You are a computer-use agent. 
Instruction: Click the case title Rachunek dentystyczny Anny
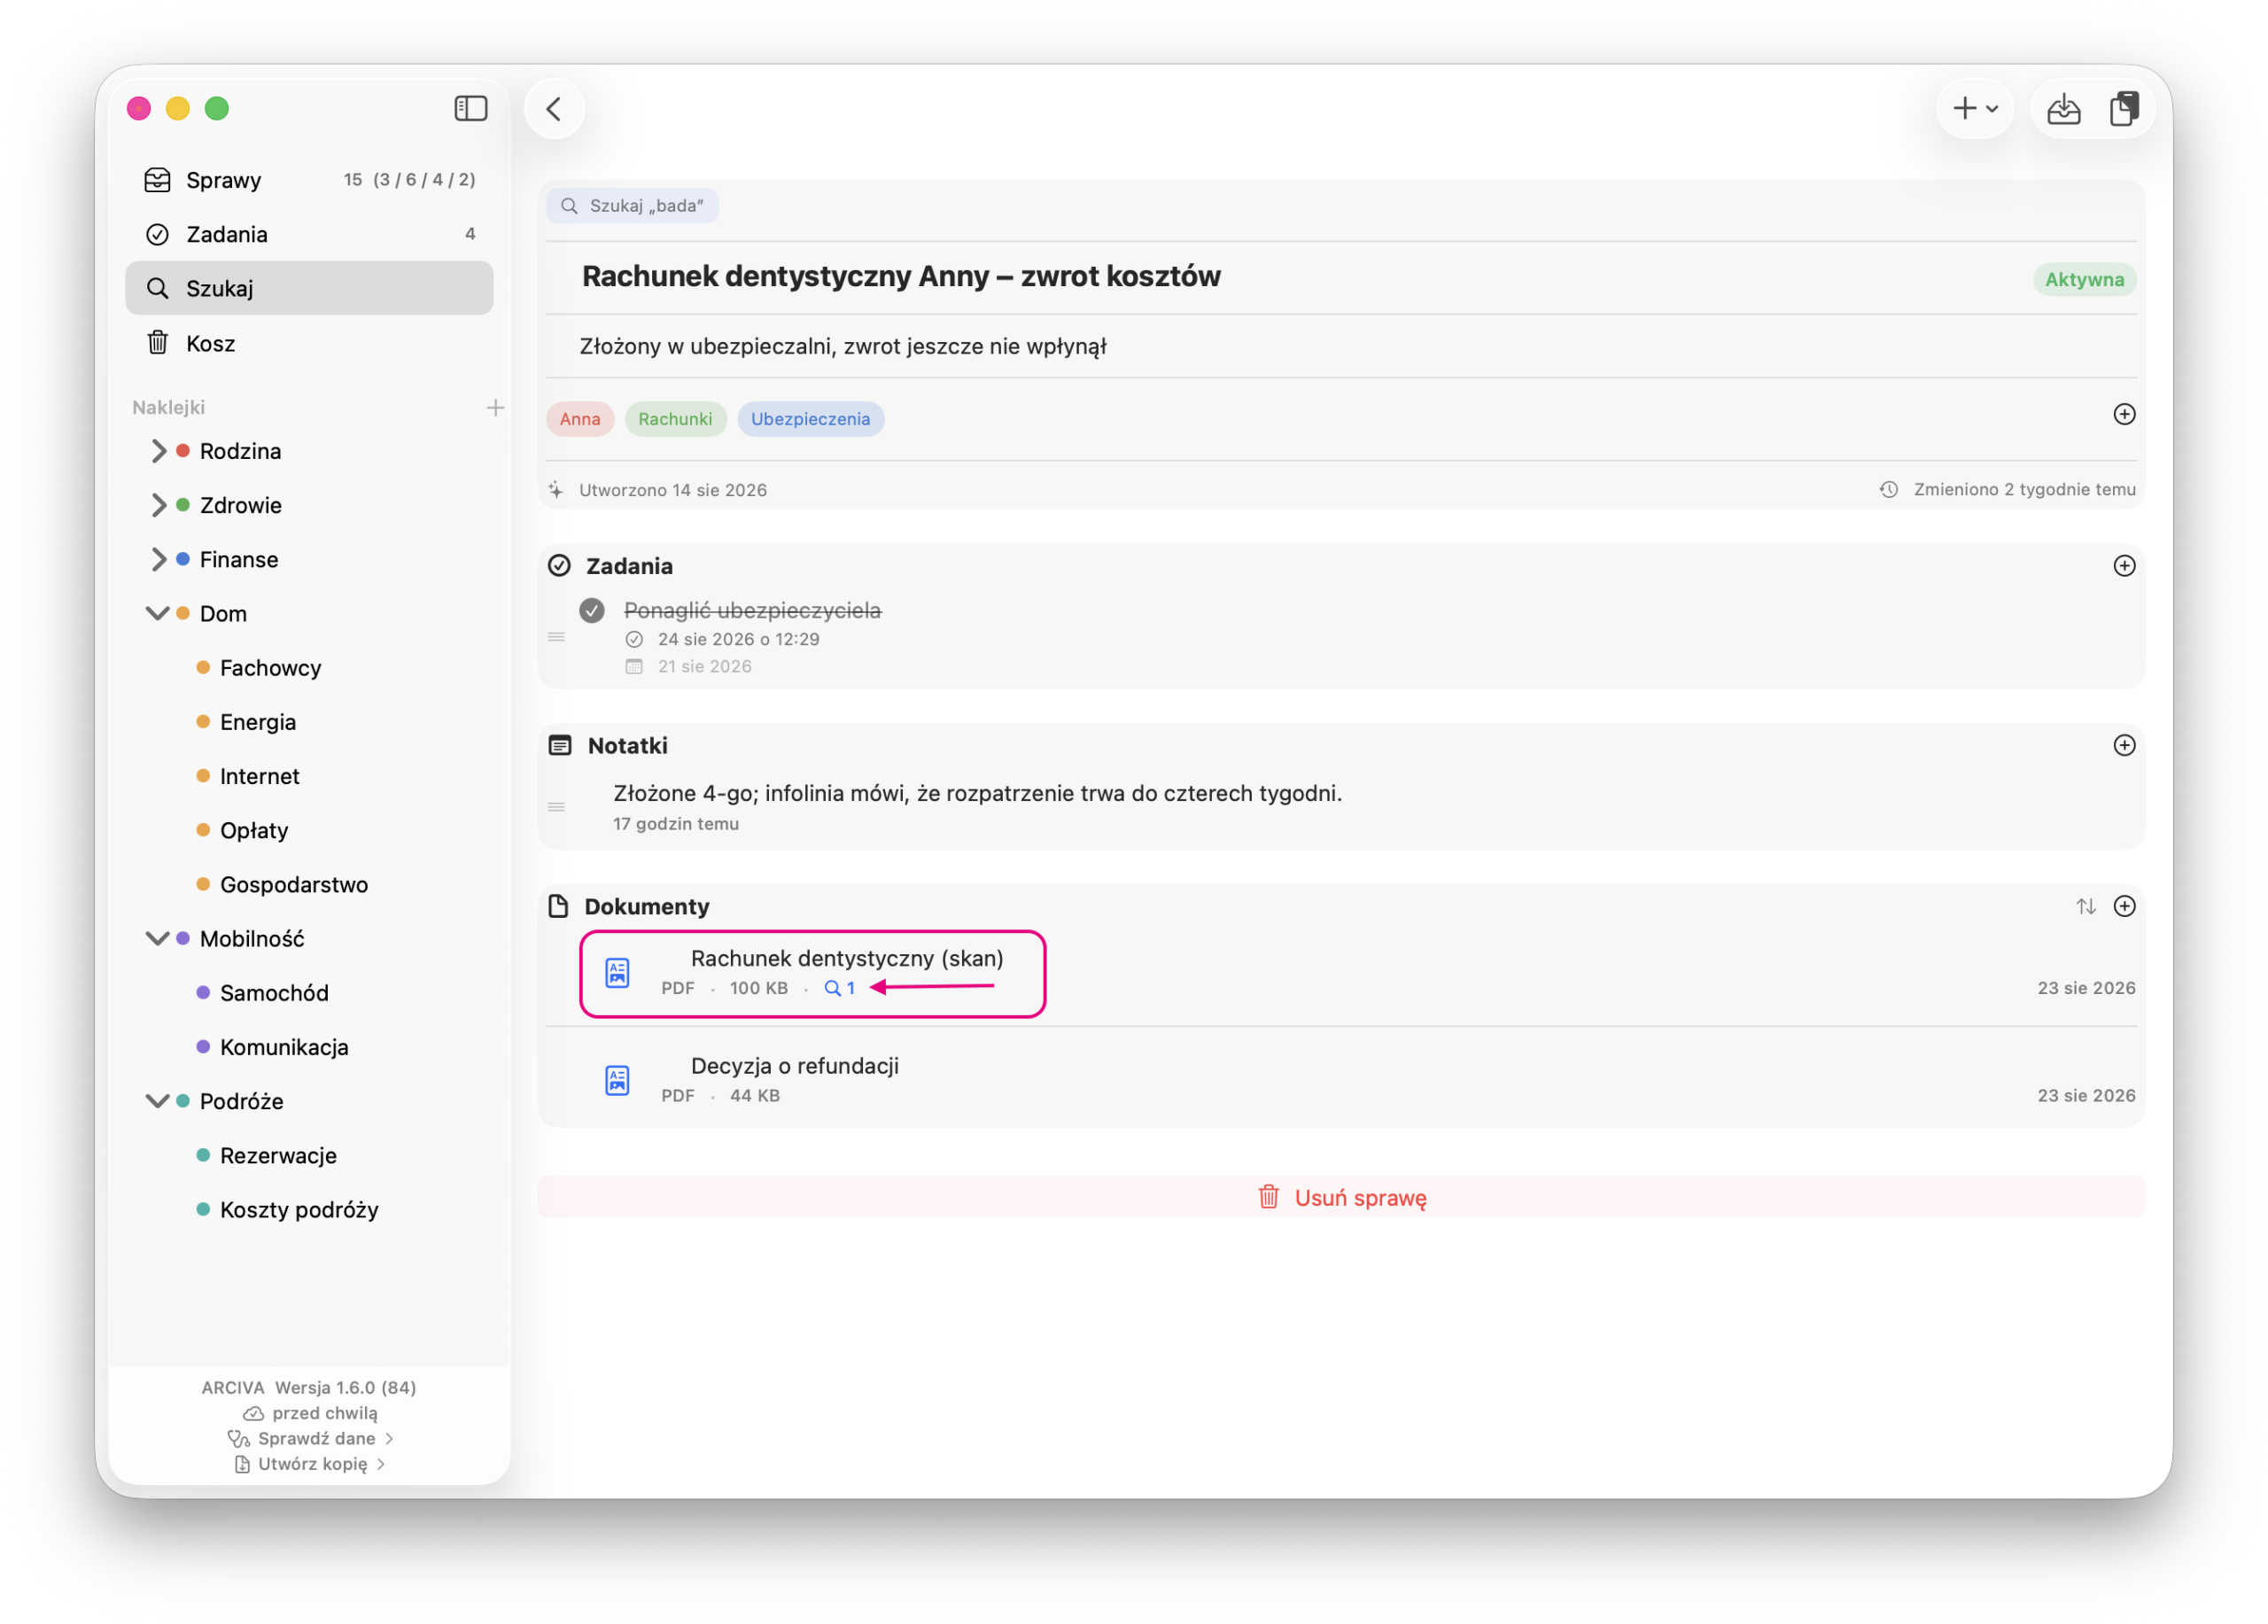tap(900, 276)
